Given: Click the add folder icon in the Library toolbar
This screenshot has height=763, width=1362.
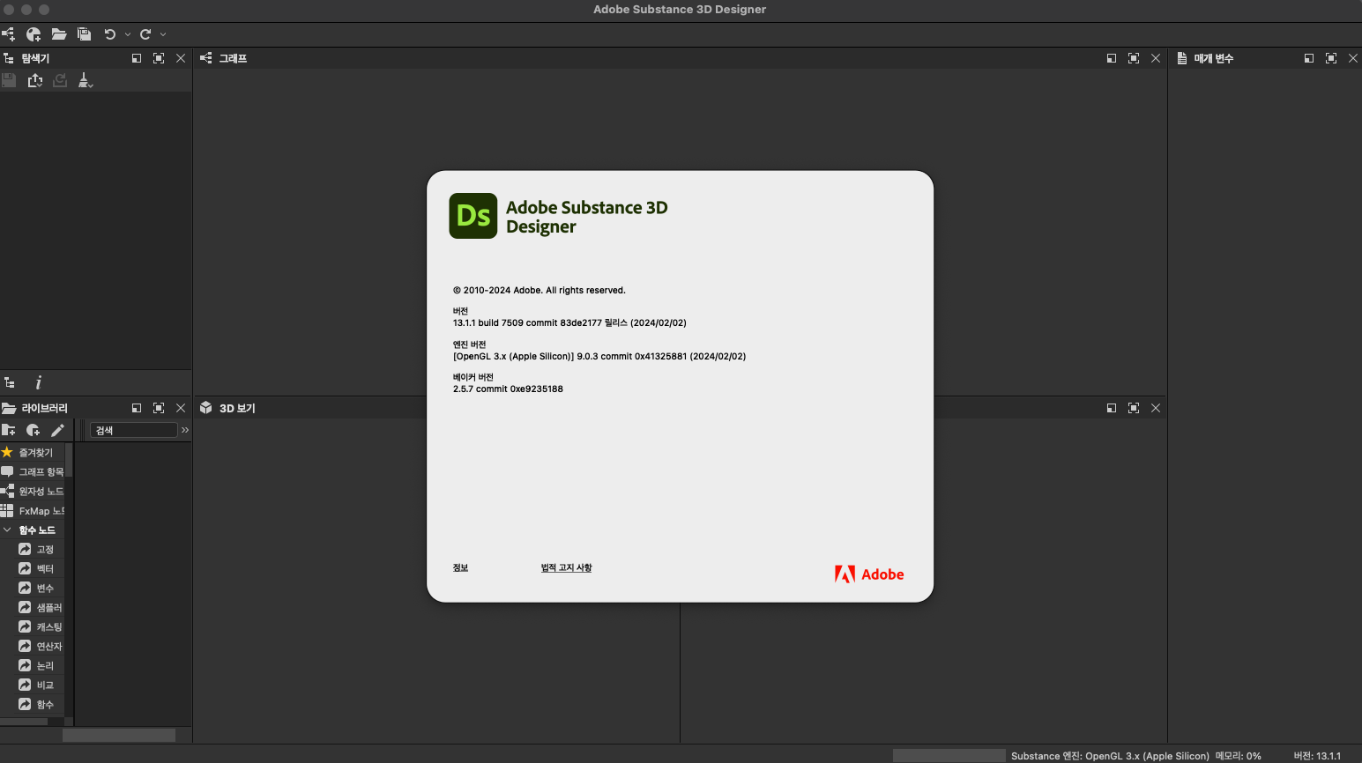Looking at the screenshot, I should click(9, 430).
